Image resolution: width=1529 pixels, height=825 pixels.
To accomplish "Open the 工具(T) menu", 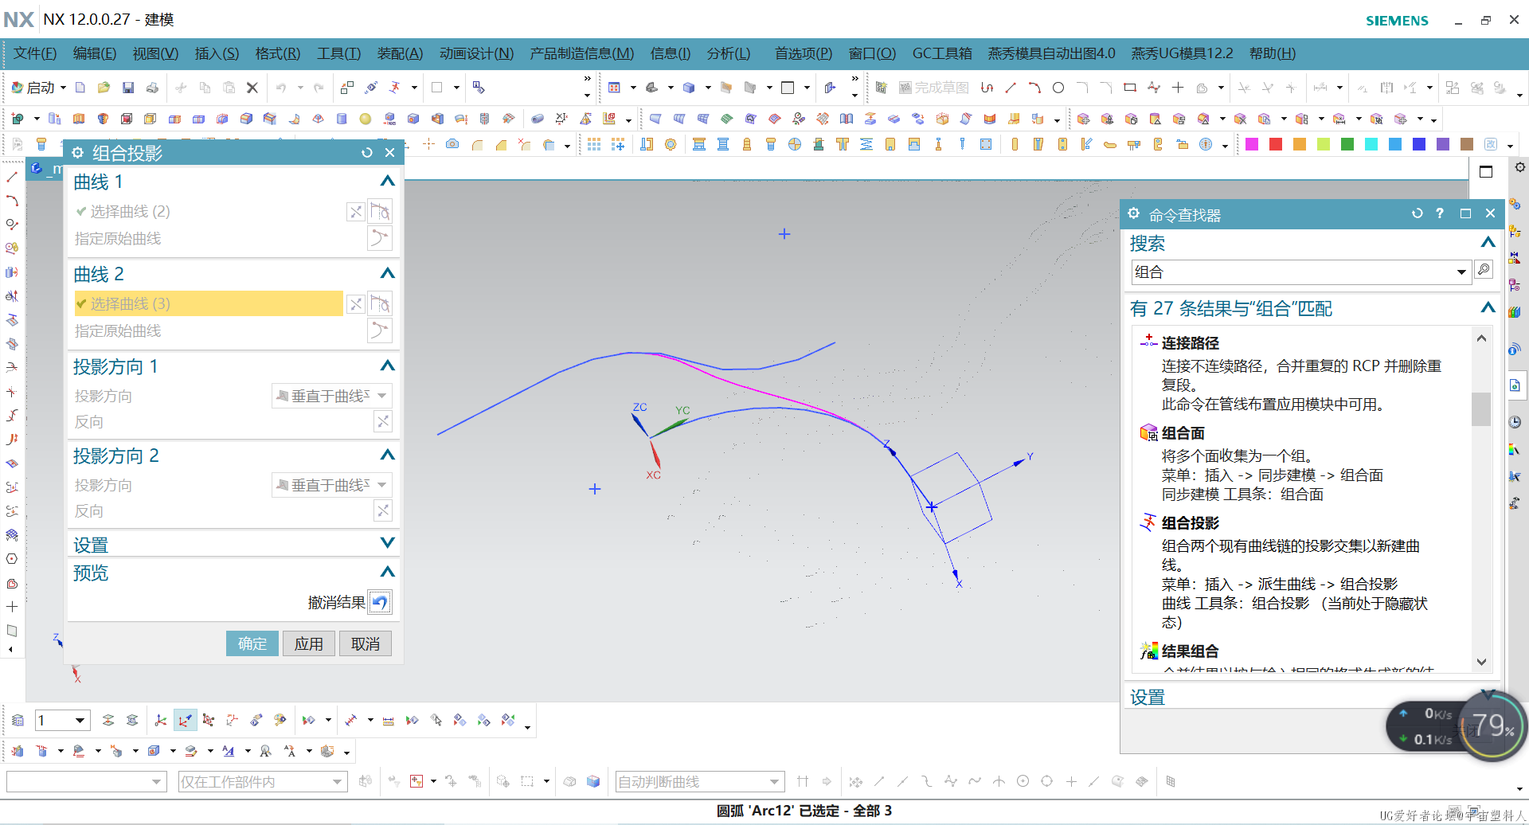I will coord(339,53).
